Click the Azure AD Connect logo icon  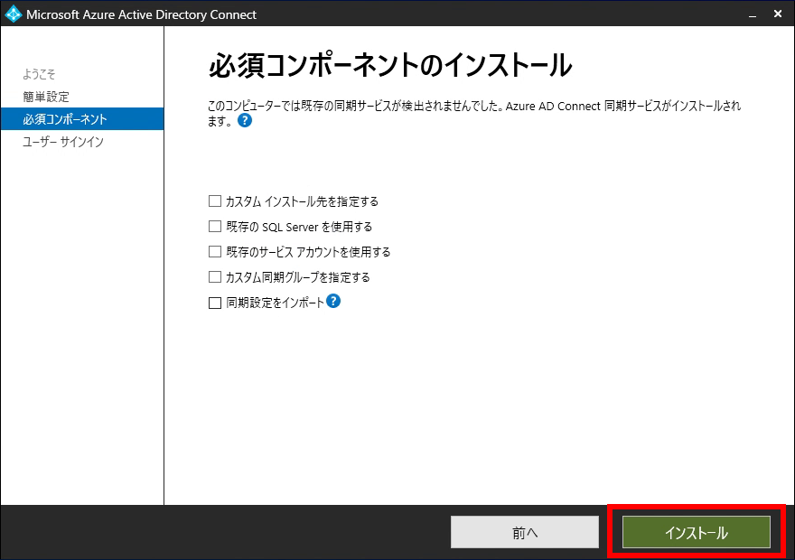13,14
